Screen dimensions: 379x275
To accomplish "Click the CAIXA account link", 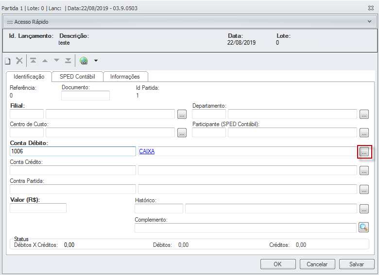I will pyautogui.click(x=147, y=151).
